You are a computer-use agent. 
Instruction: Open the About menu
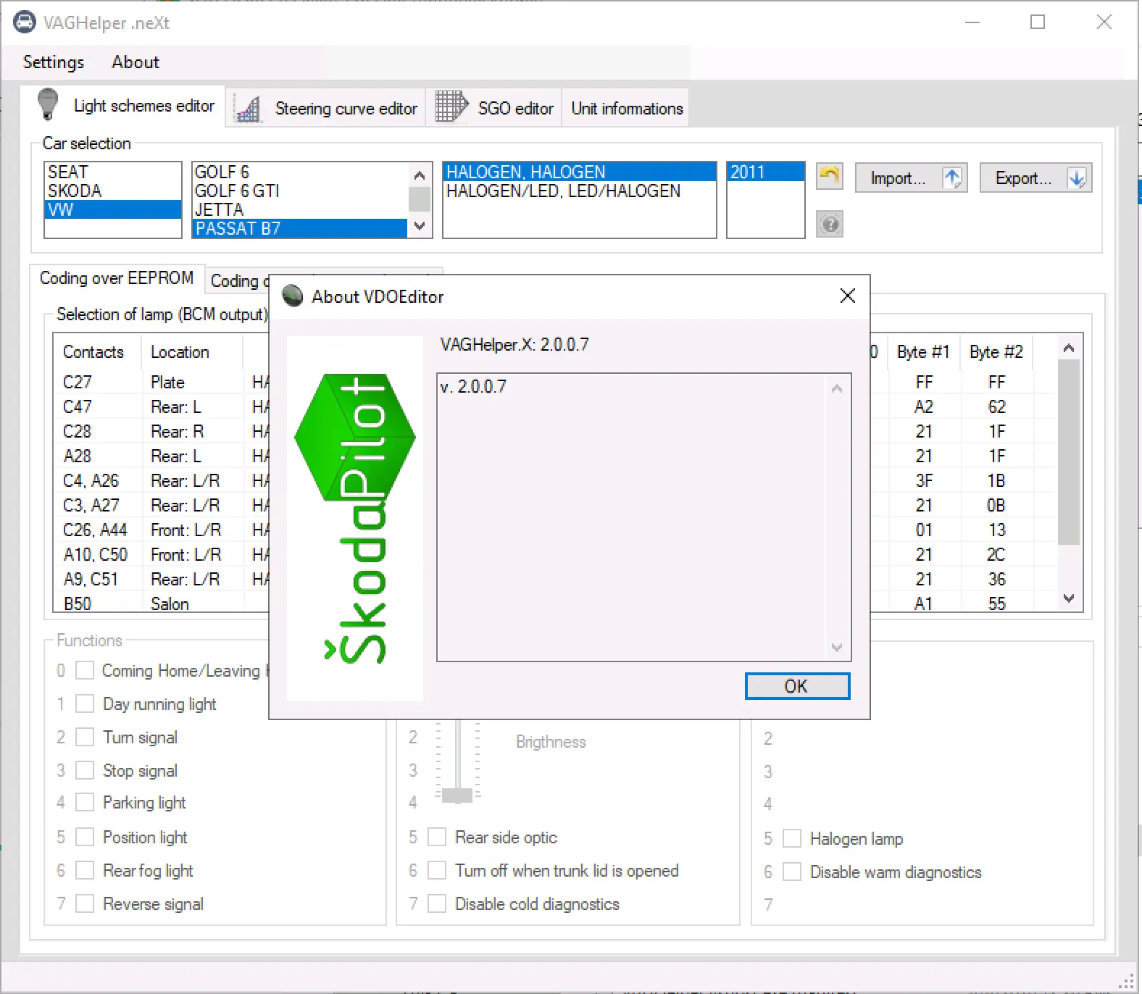tap(136, 62)
